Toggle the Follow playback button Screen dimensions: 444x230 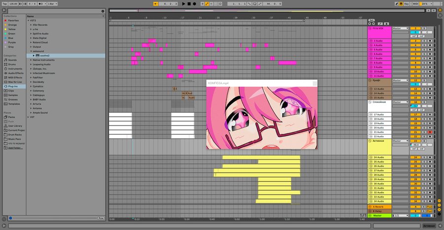coord(156,3)
